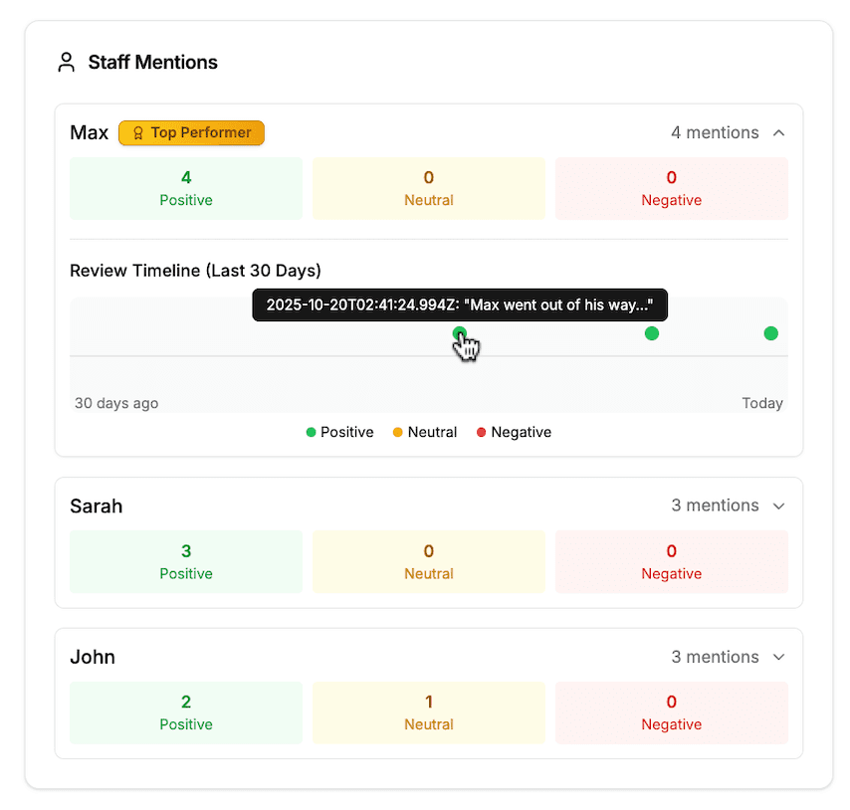Screen dimensions: 850x810
Task: Click the rightmost green timeline dot near Today
Action: (x=771, y=333)
